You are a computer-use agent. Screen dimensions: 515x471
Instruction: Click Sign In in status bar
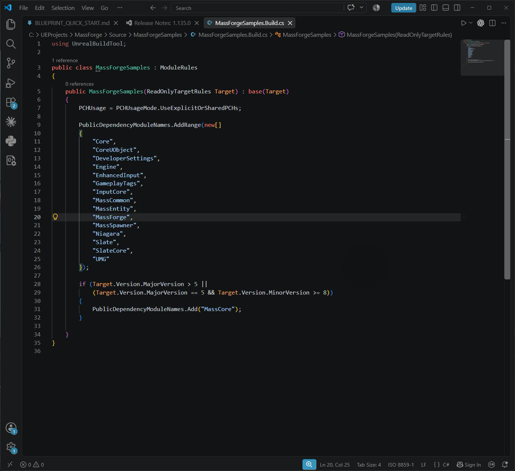[468, 464]
